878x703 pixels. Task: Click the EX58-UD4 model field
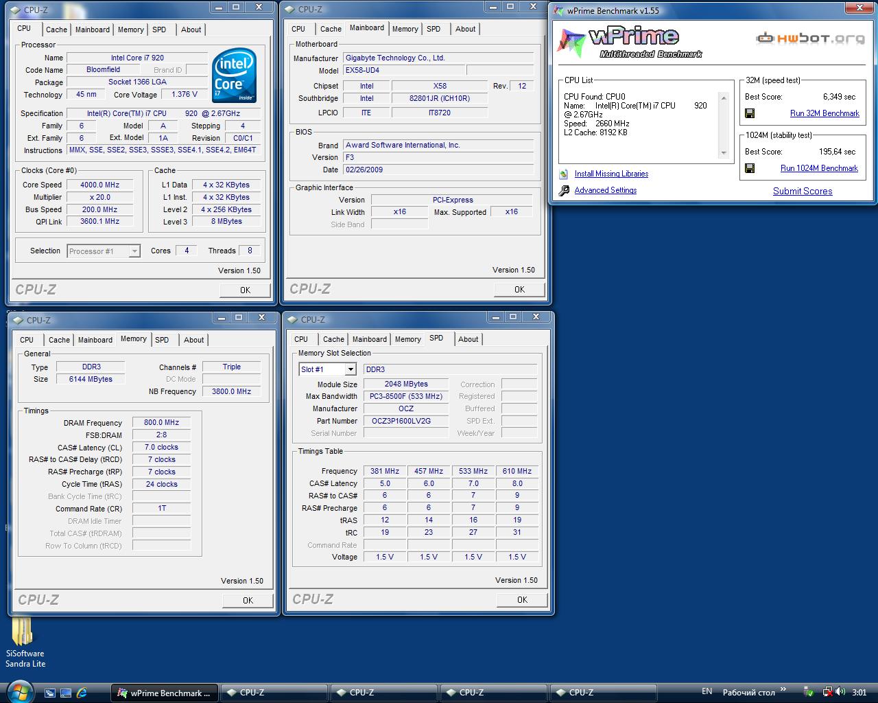coord(403,71)
